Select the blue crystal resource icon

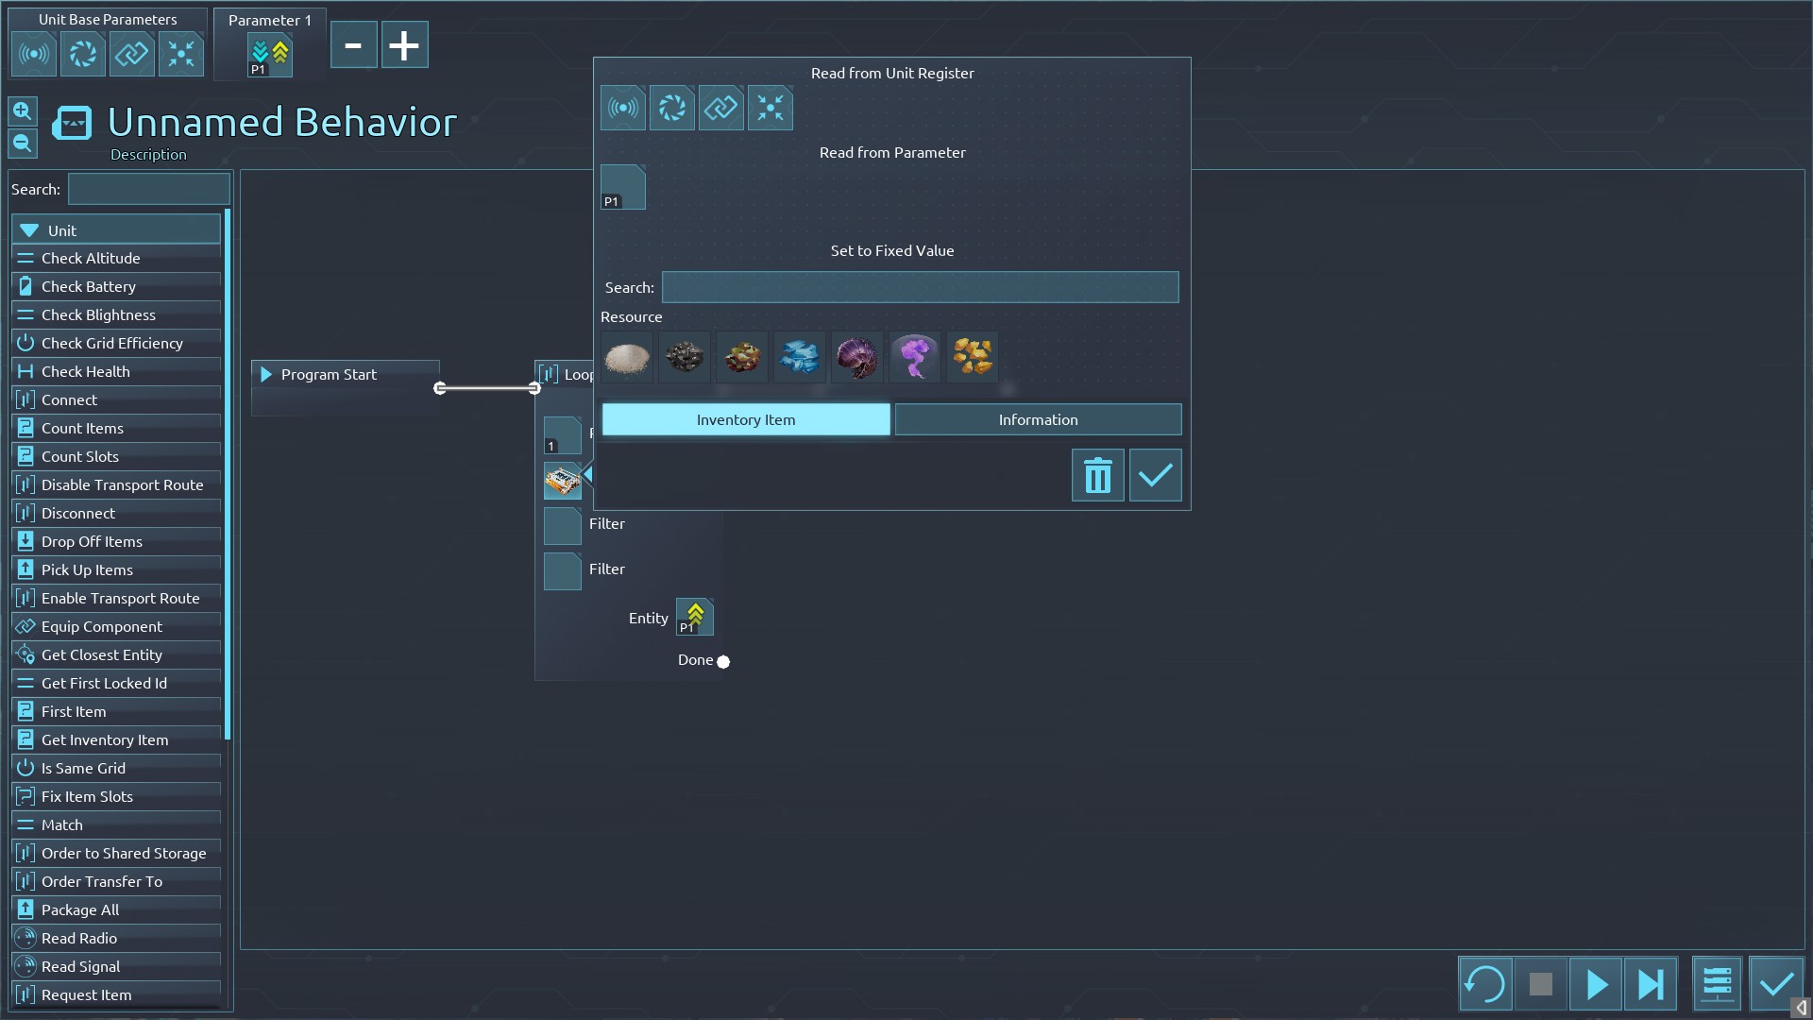(x=799, y=357)
